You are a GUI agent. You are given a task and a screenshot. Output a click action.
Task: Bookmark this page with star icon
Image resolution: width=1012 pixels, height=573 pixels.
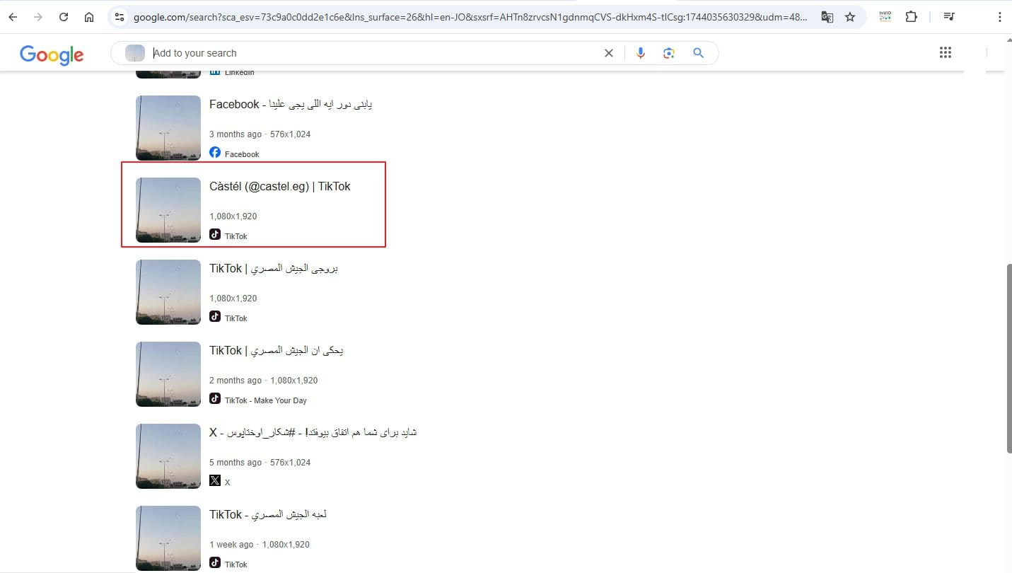(850, 17)
